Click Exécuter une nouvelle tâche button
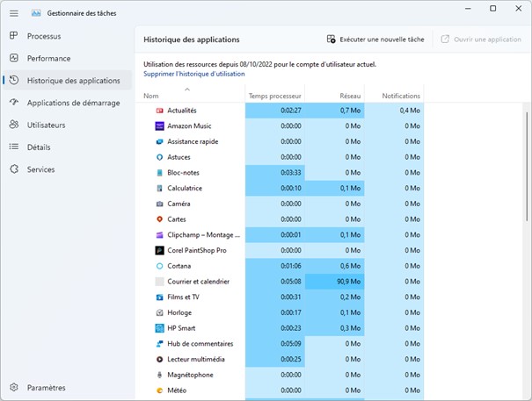The height and width of the screenshot is (401, 532). pos(375,39)
